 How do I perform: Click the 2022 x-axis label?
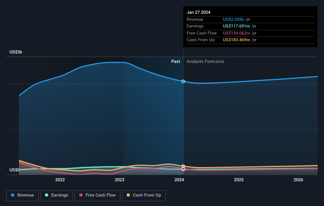point(60,180)
